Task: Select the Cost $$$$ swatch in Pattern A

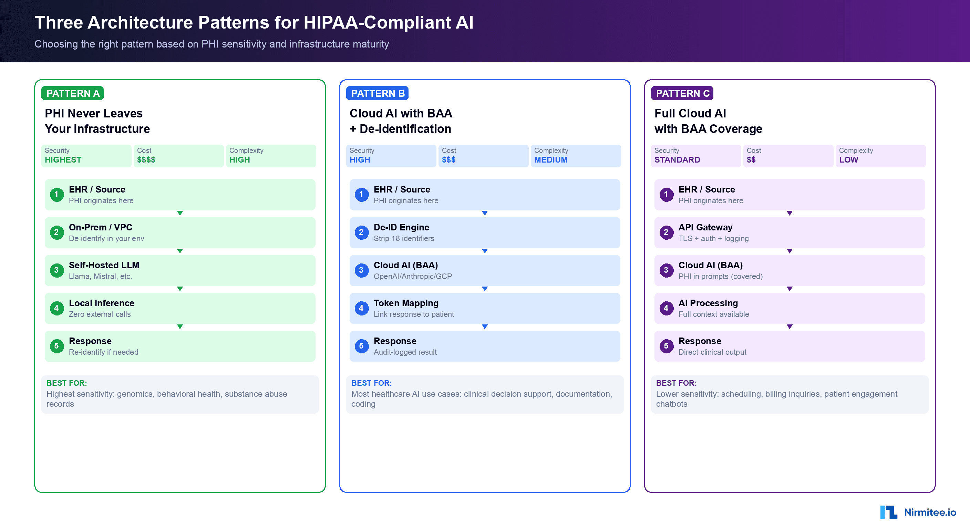Action: [179, 156]
